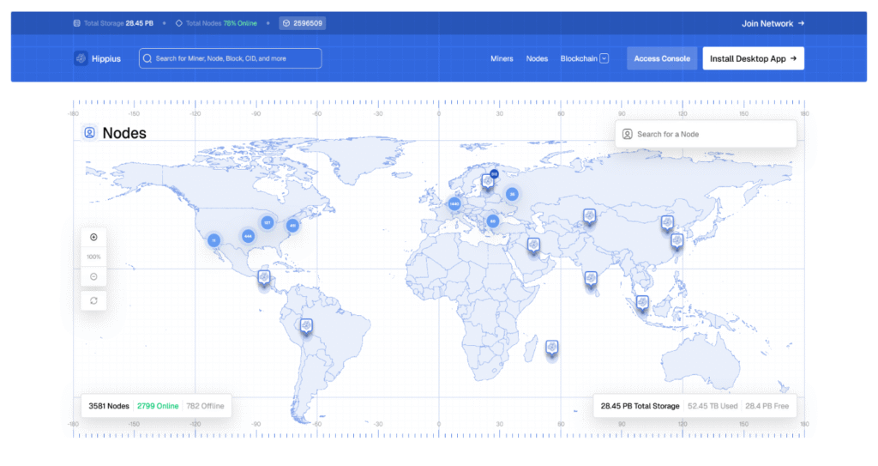Select the node pin in South America

pyautogui.click(x=306, y=326)
